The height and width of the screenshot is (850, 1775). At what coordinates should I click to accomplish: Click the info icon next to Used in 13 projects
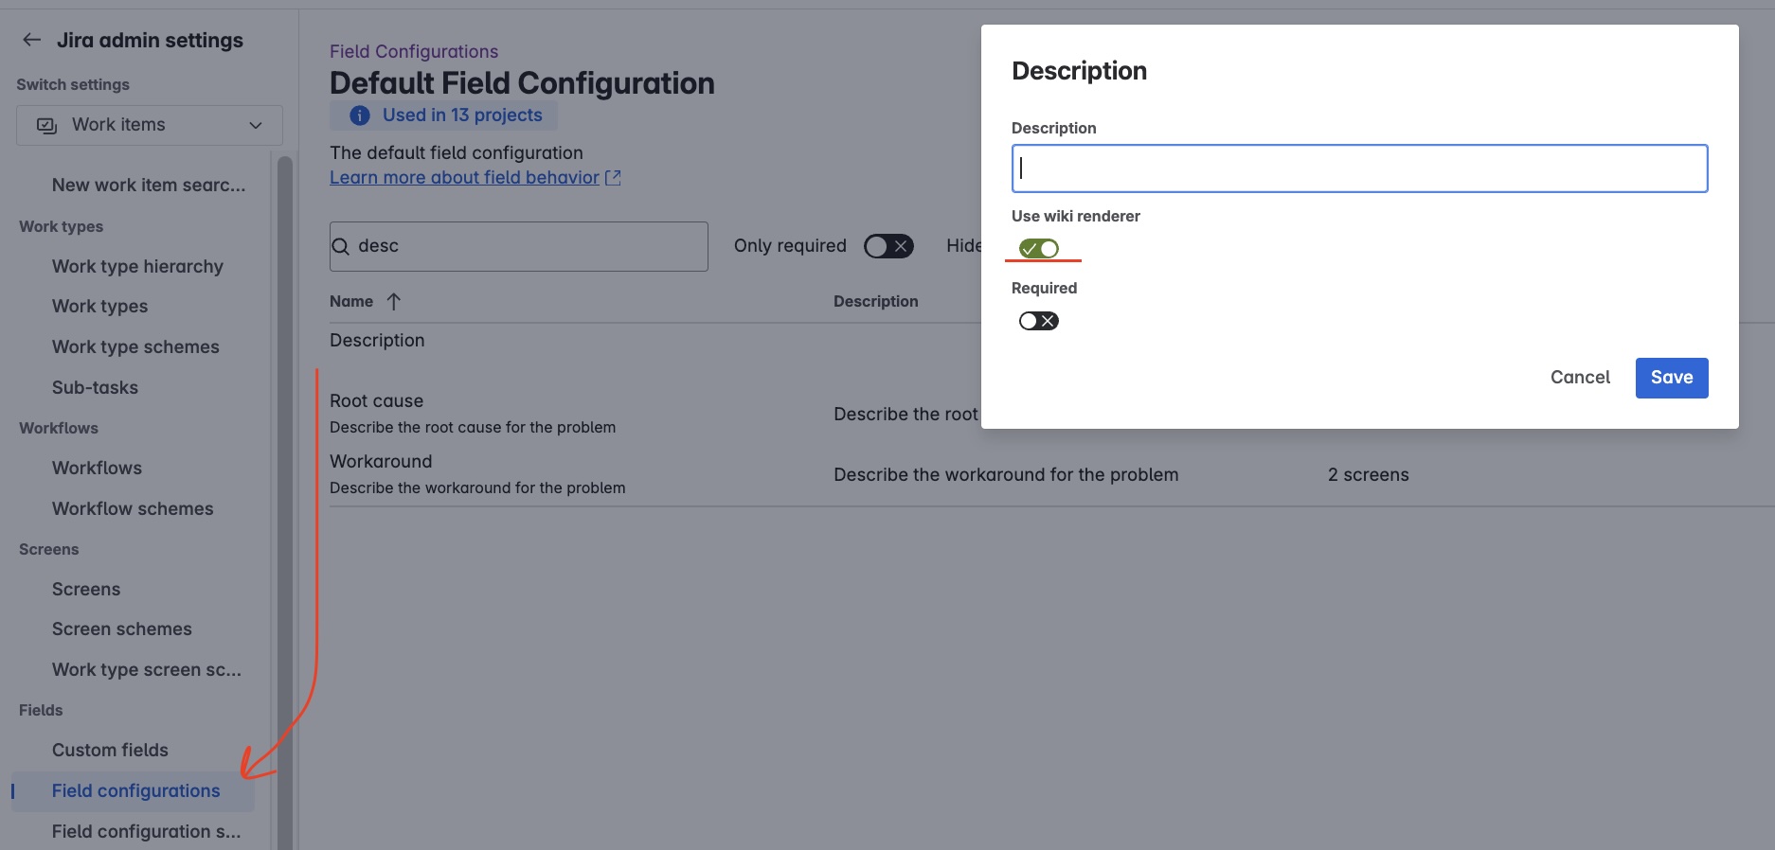coord(359,115)
